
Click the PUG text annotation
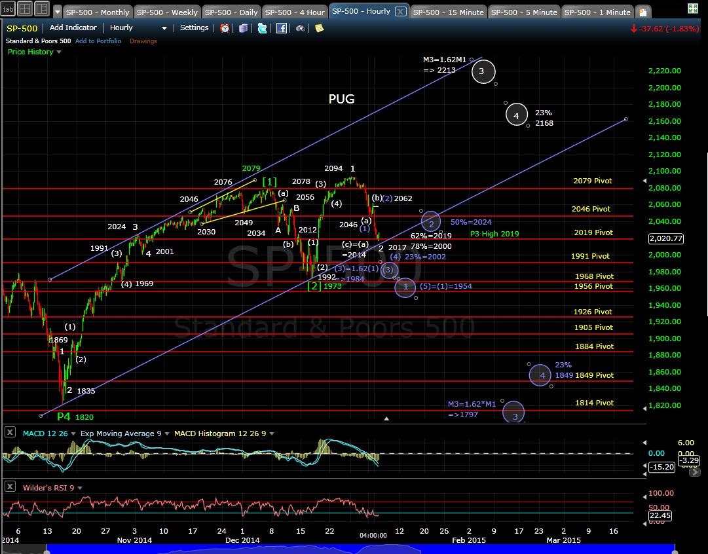pos(341,99)
